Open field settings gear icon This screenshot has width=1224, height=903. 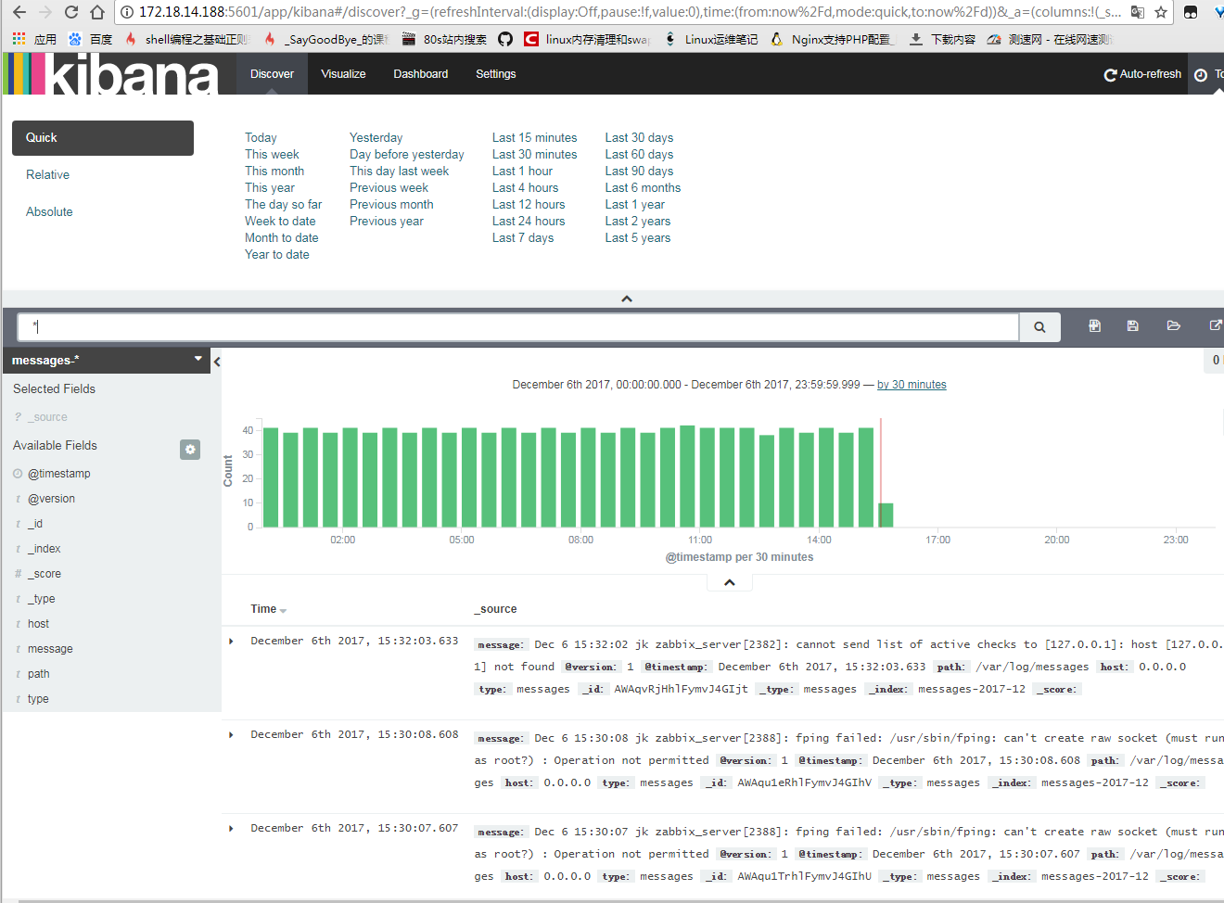(x=190, y=450)
